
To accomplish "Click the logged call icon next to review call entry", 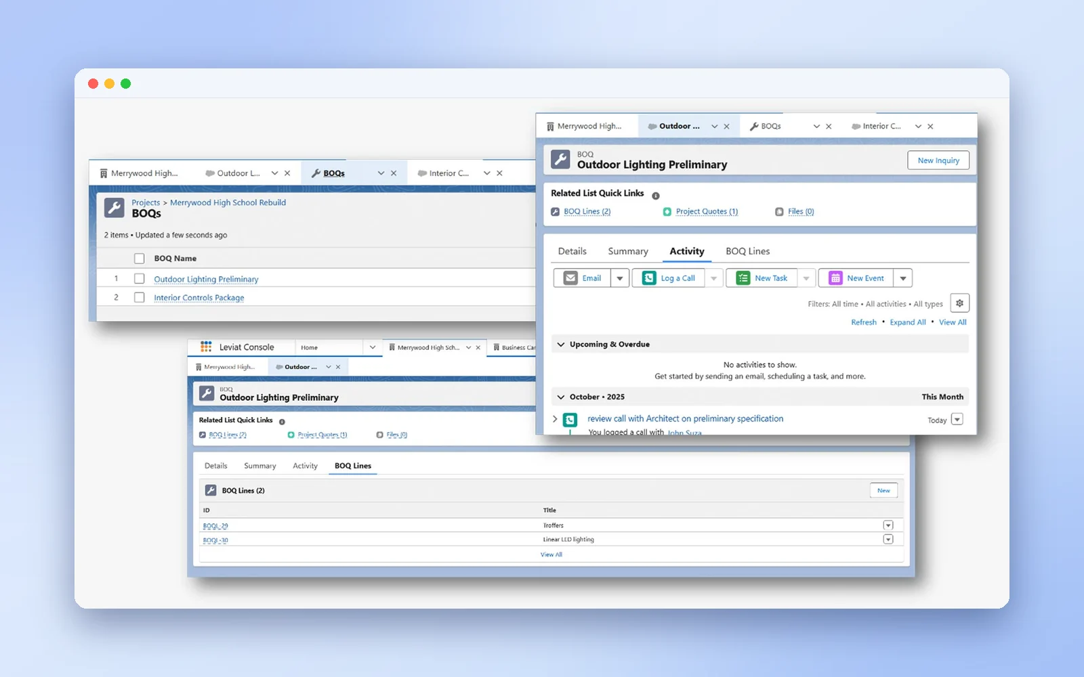I will [570, 420].
